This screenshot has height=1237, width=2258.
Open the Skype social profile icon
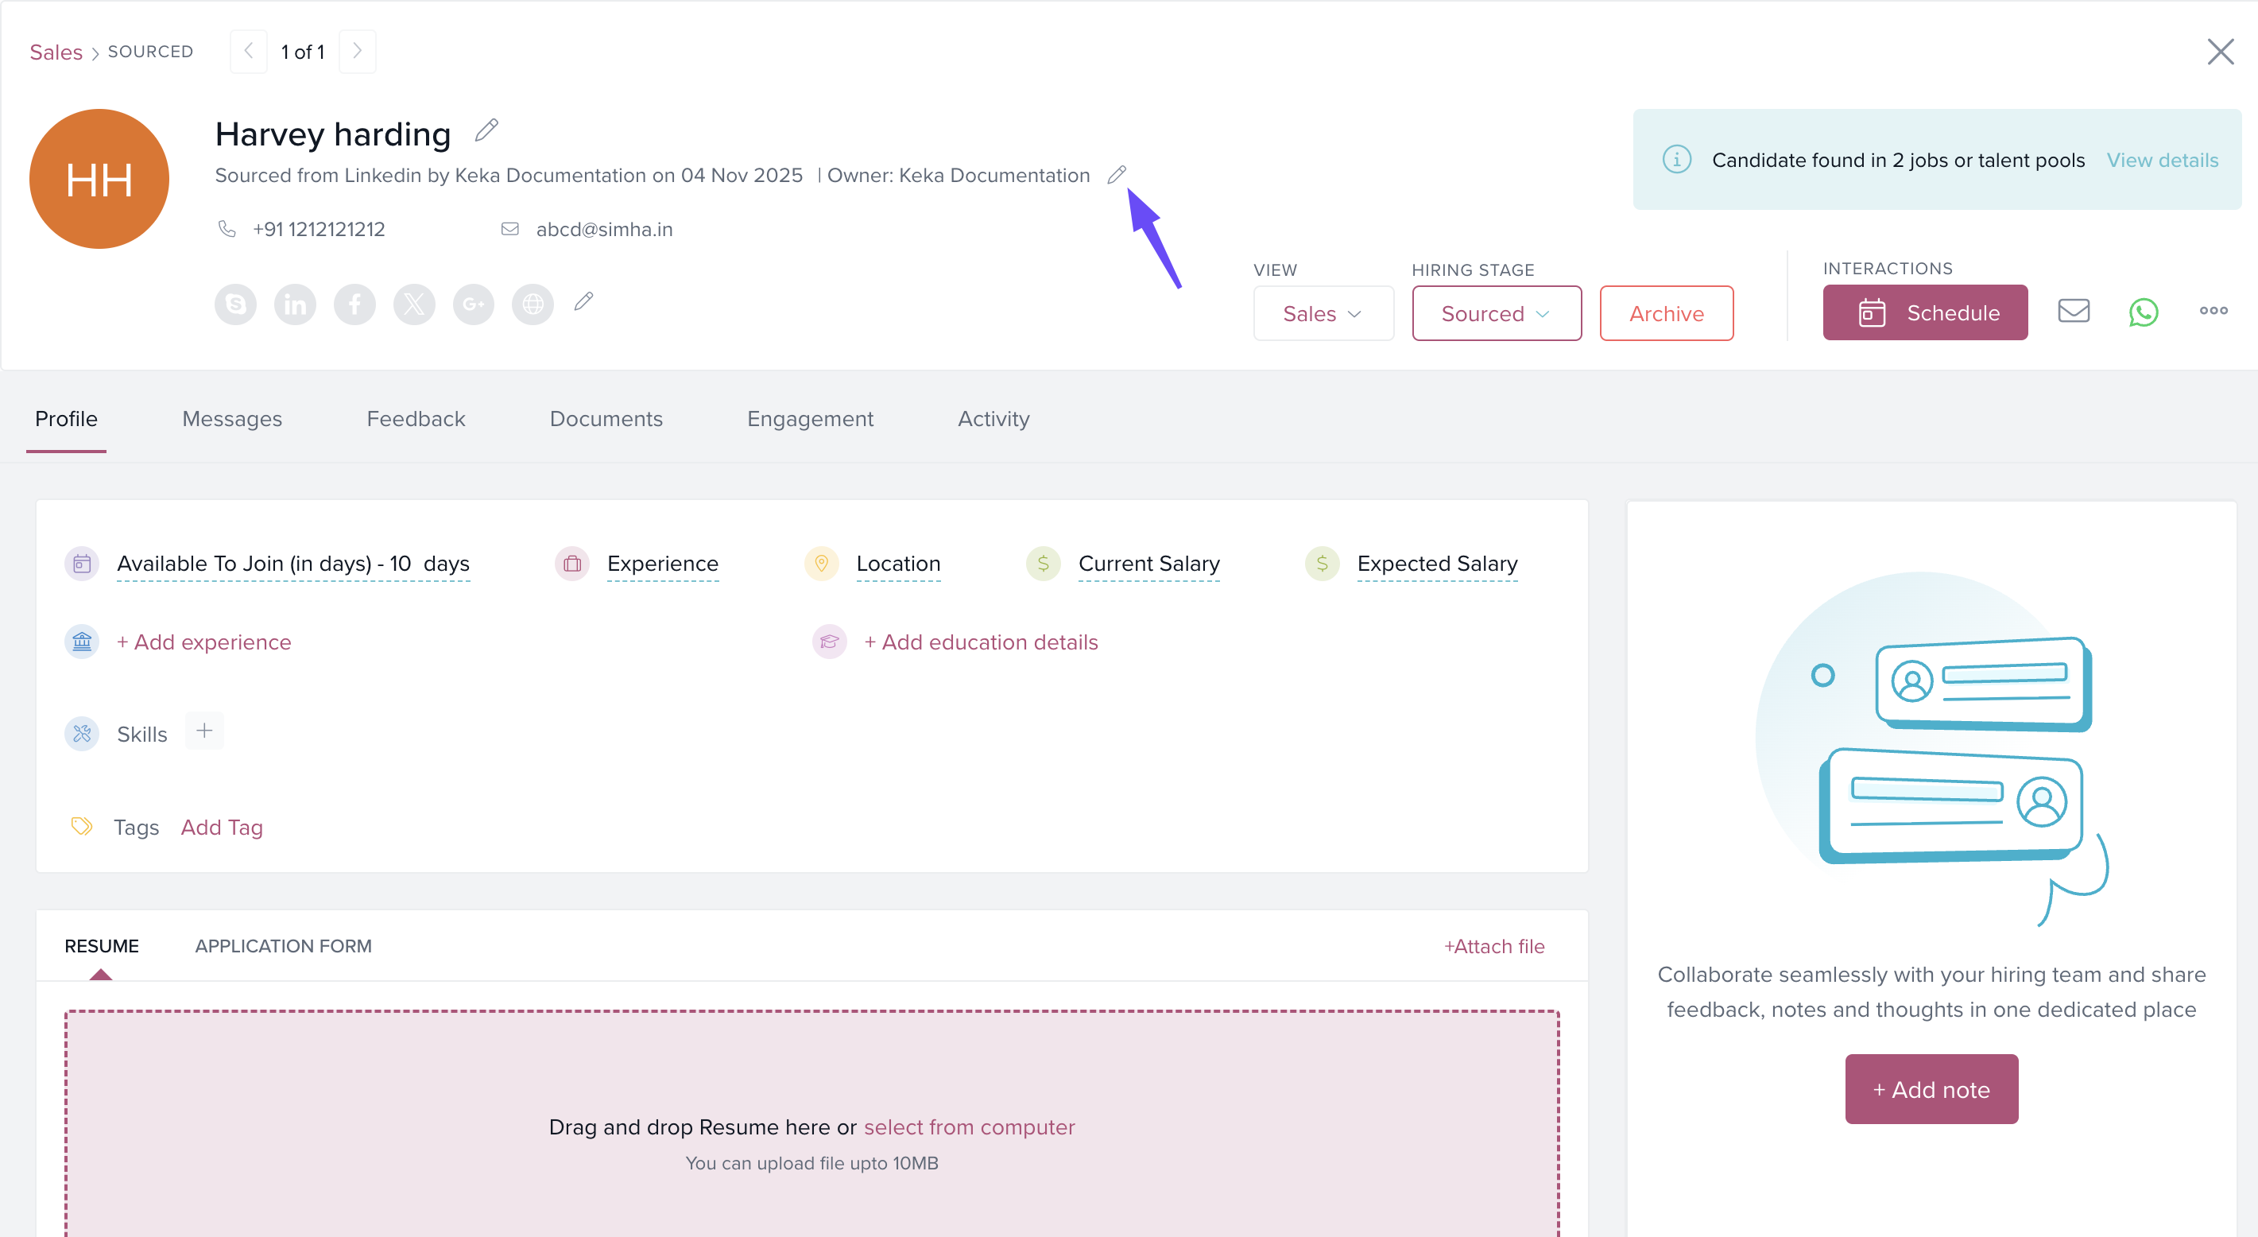click(x=235, y=304)
